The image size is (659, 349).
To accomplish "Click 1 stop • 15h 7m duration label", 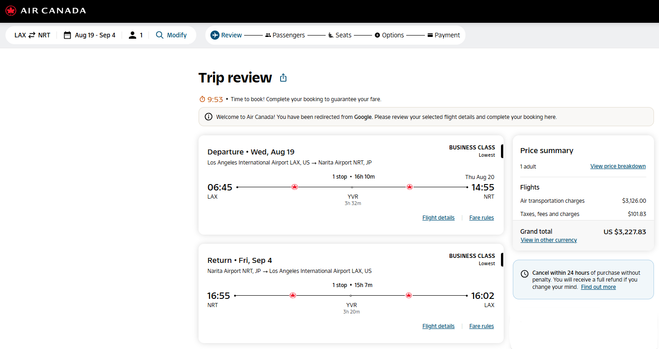I will coord(352,285).
